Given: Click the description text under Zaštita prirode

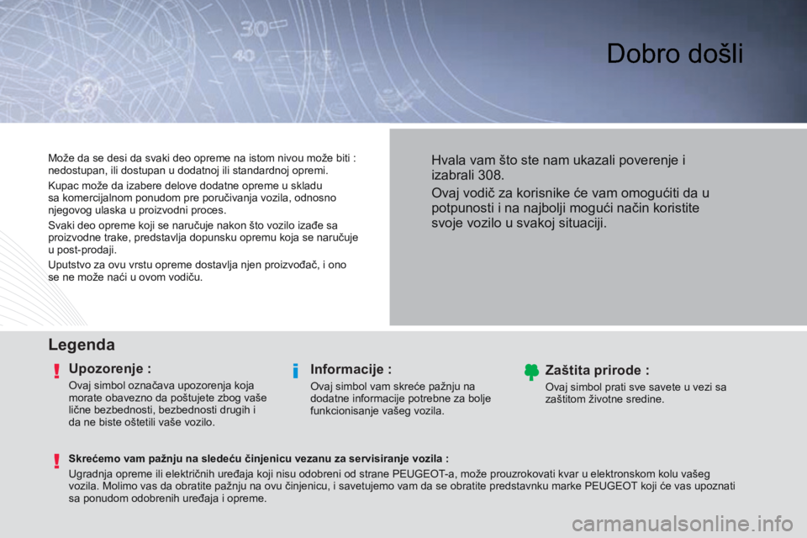Looking at the screenshot, I should coord(636,393).
